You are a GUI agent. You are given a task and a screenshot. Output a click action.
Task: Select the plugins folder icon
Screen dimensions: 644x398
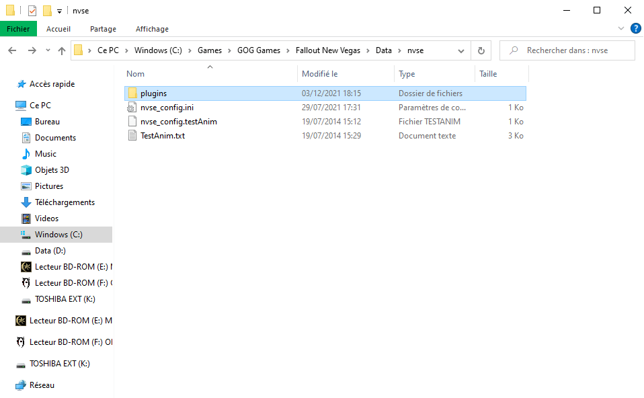(x=132, y=93)
